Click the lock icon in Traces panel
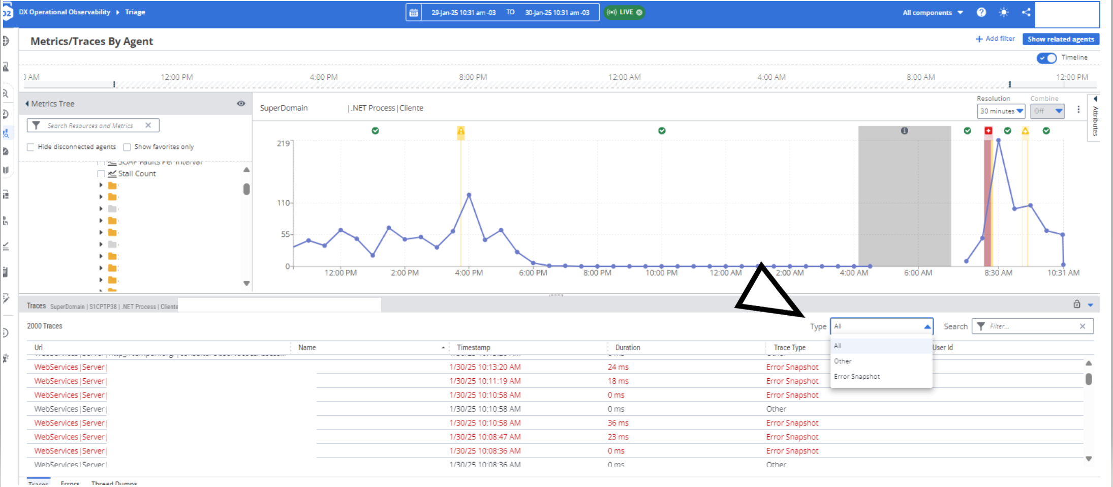This screenshot has height=487, width=1113. click(x=1076, y=304)
